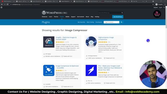The height and width of the screenshot is (94, 167).
Task: Click the browser address bar URL
Action: coord(26,4)
